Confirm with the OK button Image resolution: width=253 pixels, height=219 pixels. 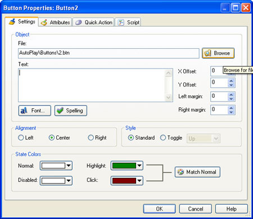pos(160,209)
